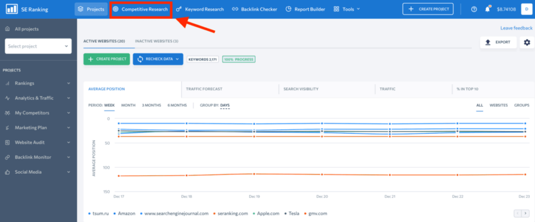Open Leave feedback link
535x222 pixels.
[516, 28]
